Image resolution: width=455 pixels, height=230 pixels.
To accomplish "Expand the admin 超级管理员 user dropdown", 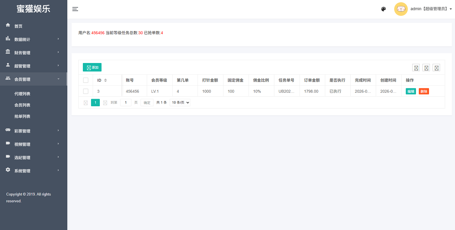I will pos(431,9).
